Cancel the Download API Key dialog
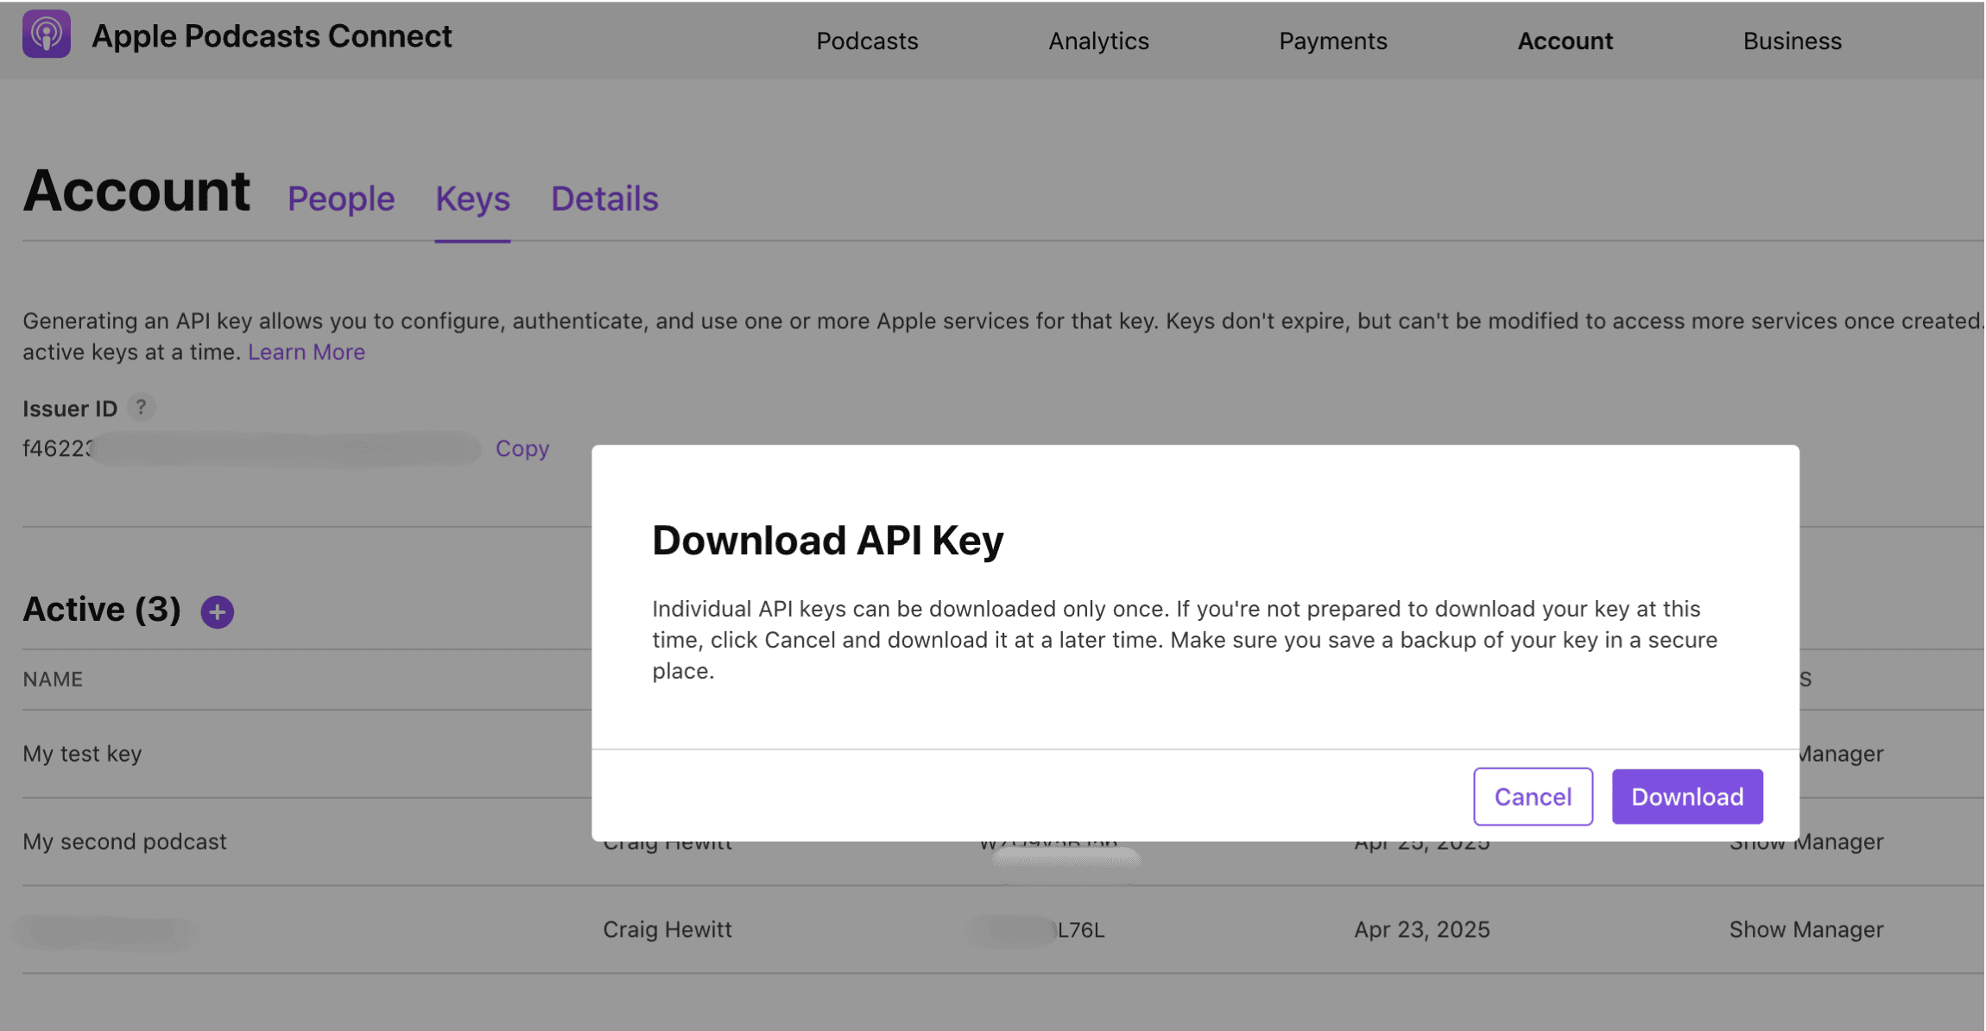Image resolution: width=1986 pixels, height=1031 pixels. pyautogui.click(x=1533, y=796)
